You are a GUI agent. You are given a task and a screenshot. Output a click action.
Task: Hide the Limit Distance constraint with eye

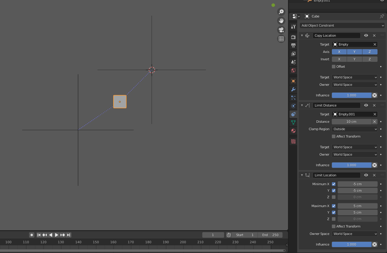tap(366, 105)
